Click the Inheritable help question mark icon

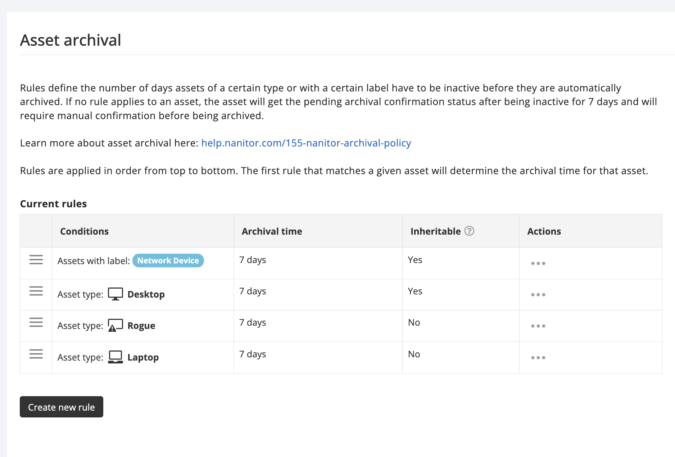(469, 231)
